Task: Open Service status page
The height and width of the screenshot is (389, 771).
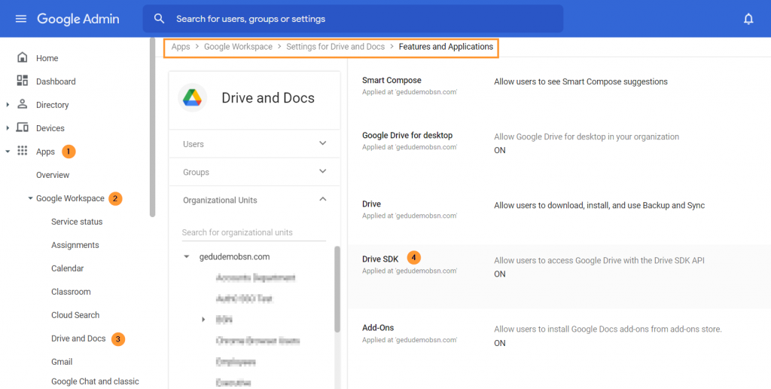Action: pos(77,222)
